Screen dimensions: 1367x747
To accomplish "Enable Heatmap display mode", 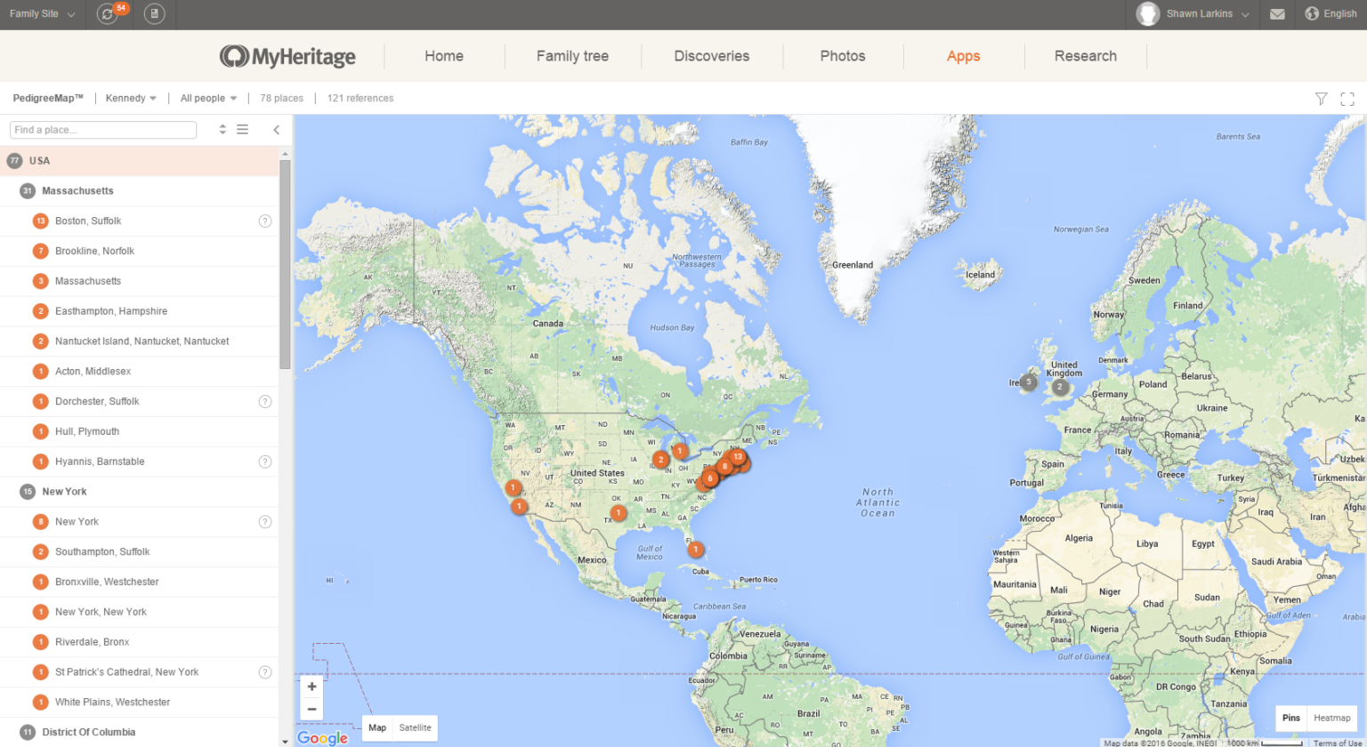I will pos(1332,718).
